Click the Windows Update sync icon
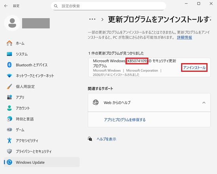 click(x=9, y=162)
